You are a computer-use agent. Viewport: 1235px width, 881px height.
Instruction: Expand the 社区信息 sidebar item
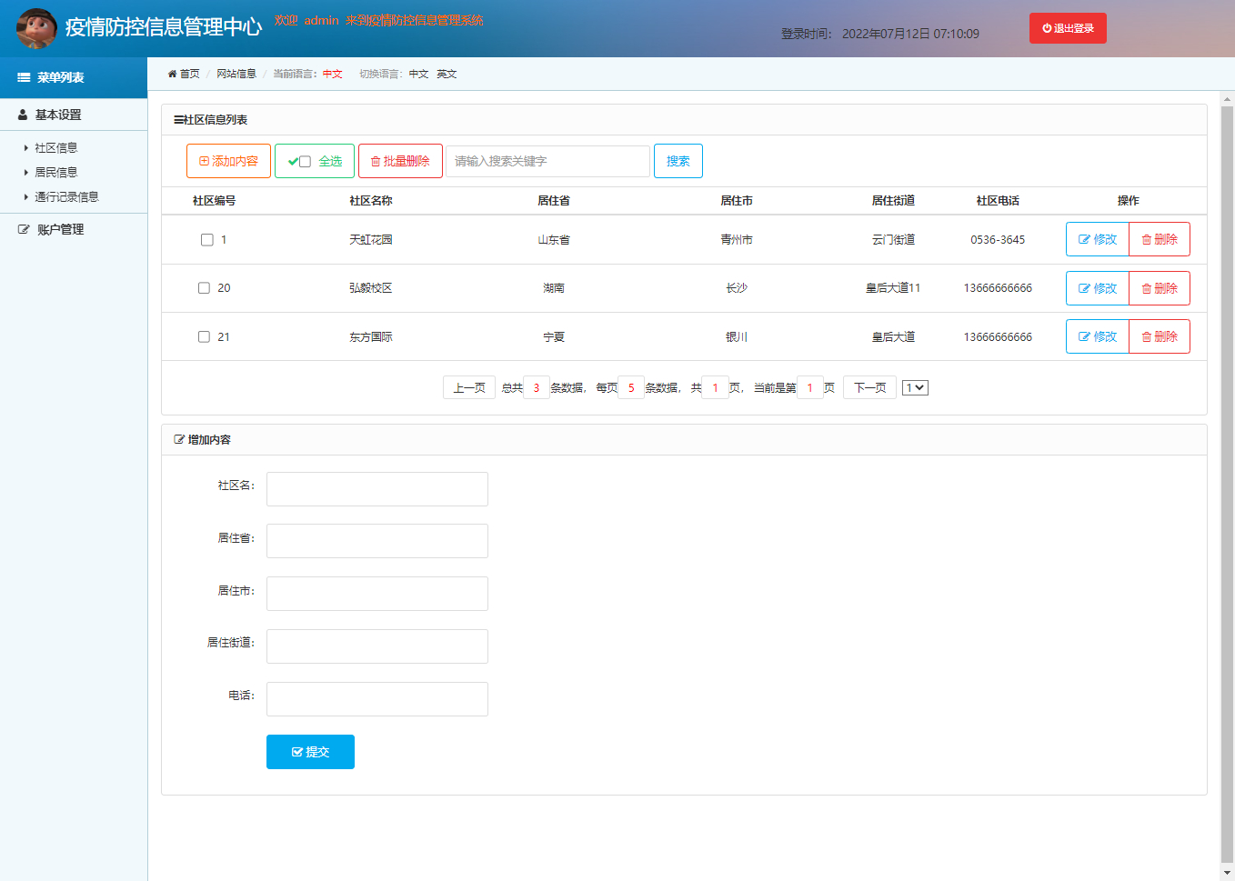52,145
